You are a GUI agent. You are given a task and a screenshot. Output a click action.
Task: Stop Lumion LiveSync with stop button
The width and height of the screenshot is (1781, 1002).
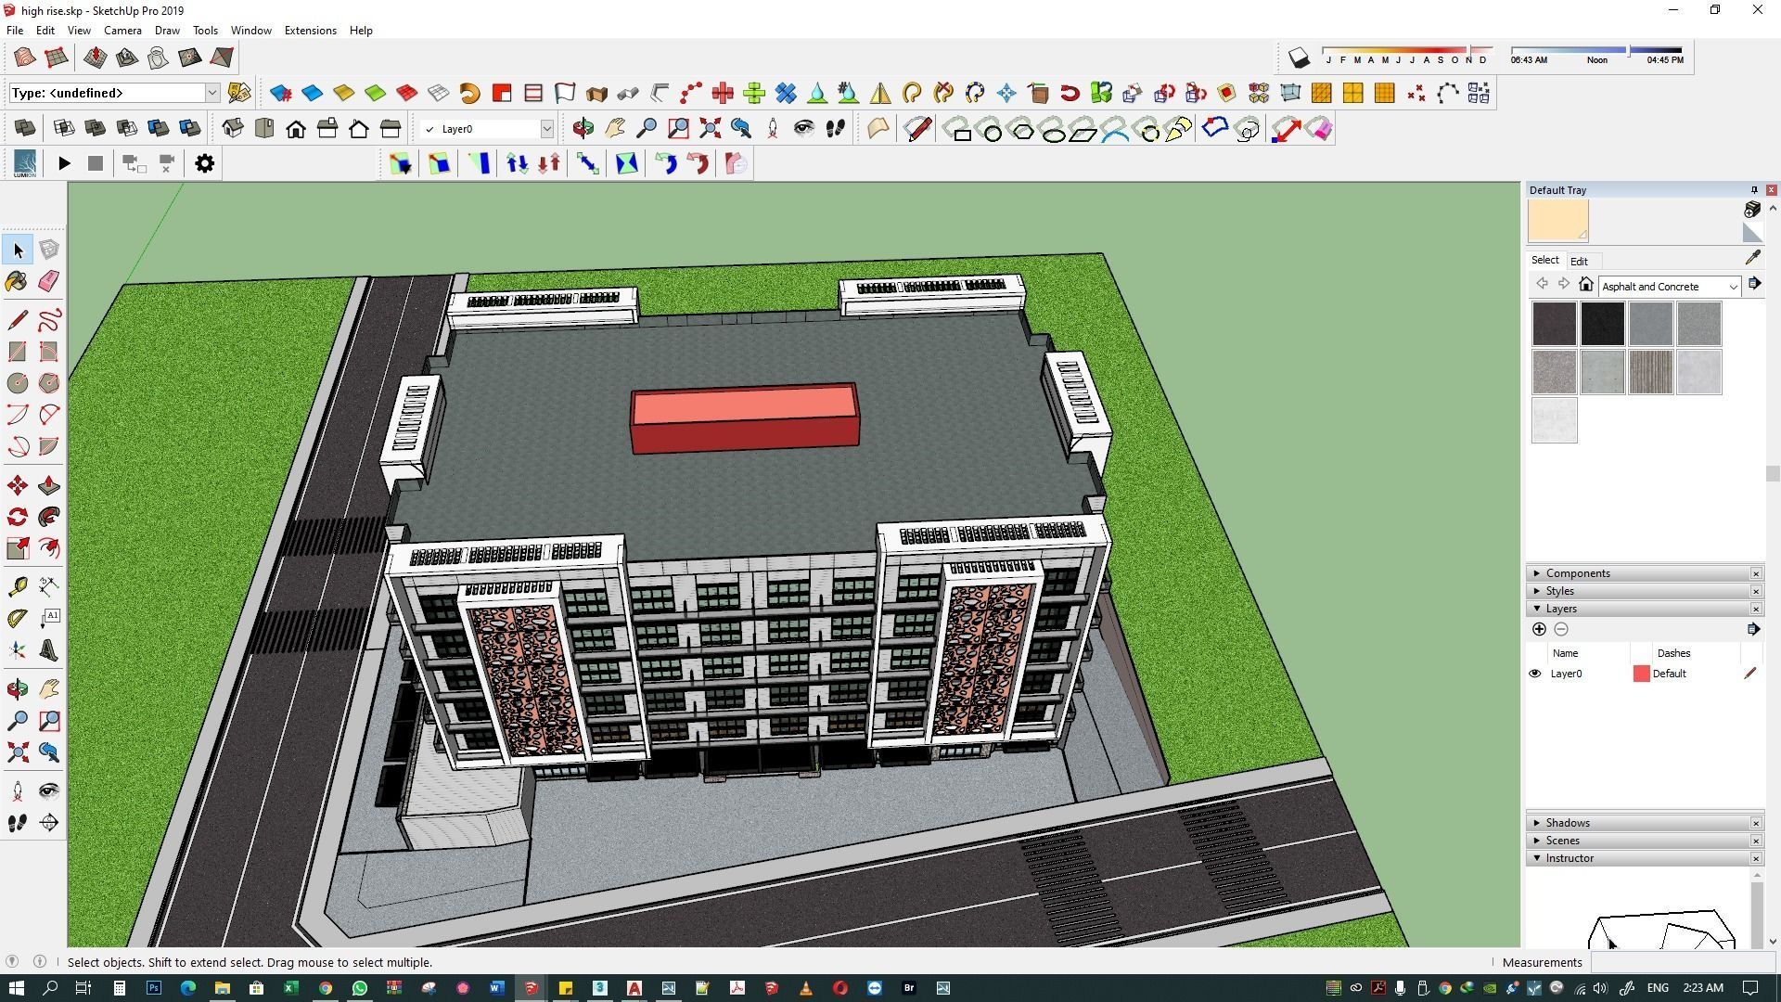96,164
